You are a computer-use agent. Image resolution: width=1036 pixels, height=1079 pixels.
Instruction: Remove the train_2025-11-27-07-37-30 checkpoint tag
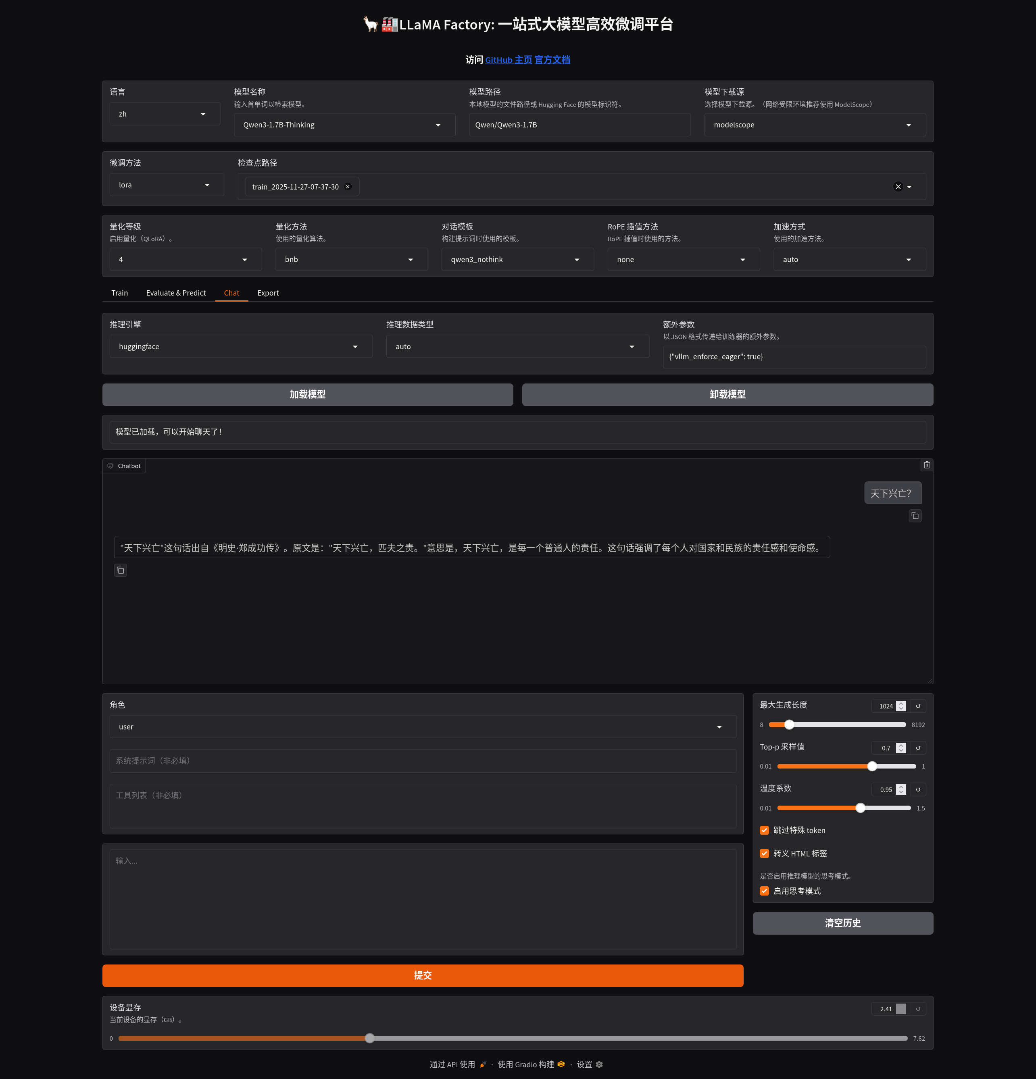(x=348, y=187)
